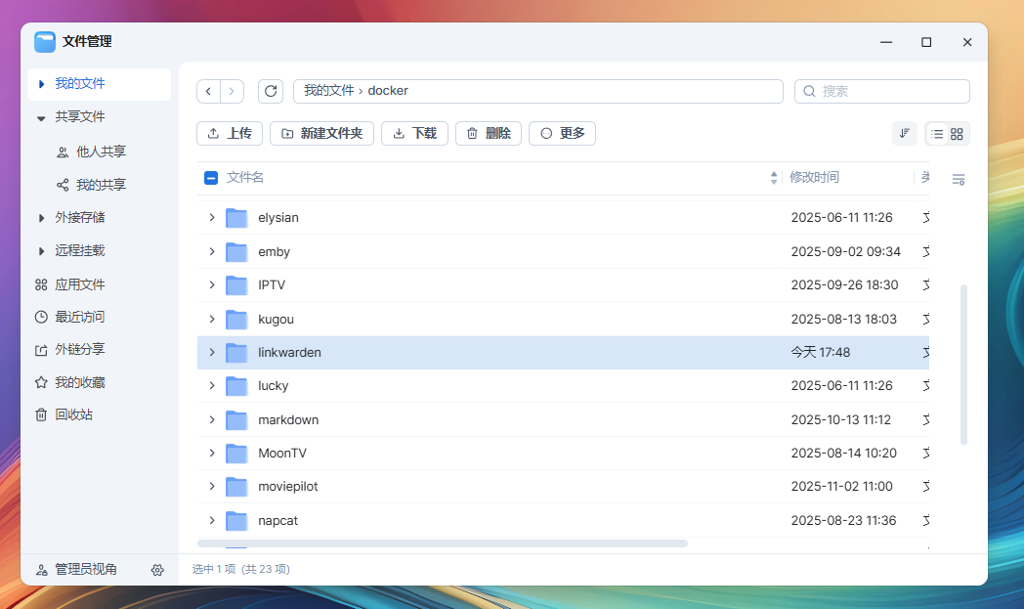Screen dimensions: 1024x609
Task: Click the 上传 upload button
Action: (x=230, y=133)
